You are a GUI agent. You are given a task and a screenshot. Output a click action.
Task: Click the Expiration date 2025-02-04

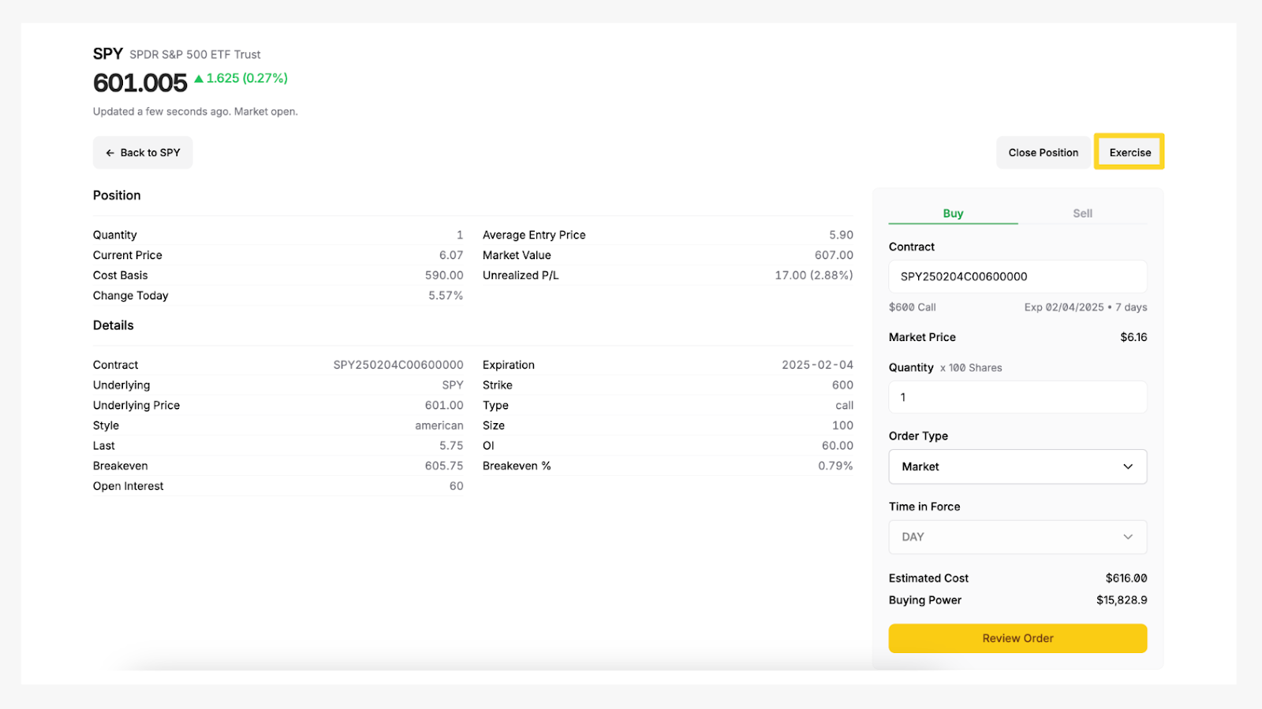[x=817, y=365]
